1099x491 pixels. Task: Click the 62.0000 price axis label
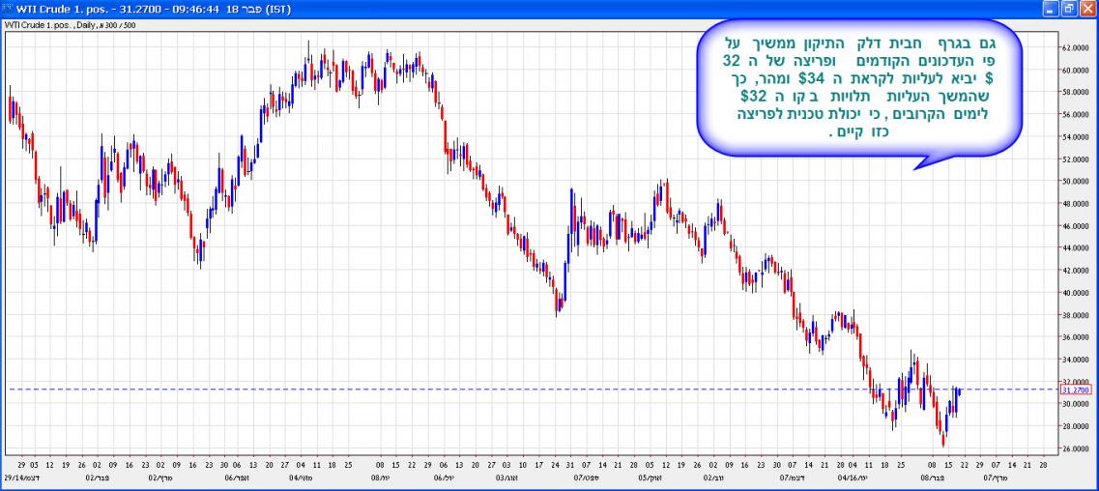click(1077, 47)
